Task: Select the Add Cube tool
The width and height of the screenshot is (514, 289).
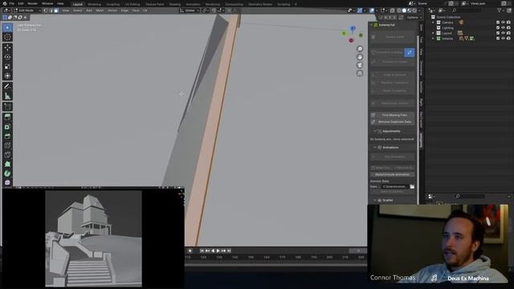Action: pyautogui.click(x=7, y=107)
